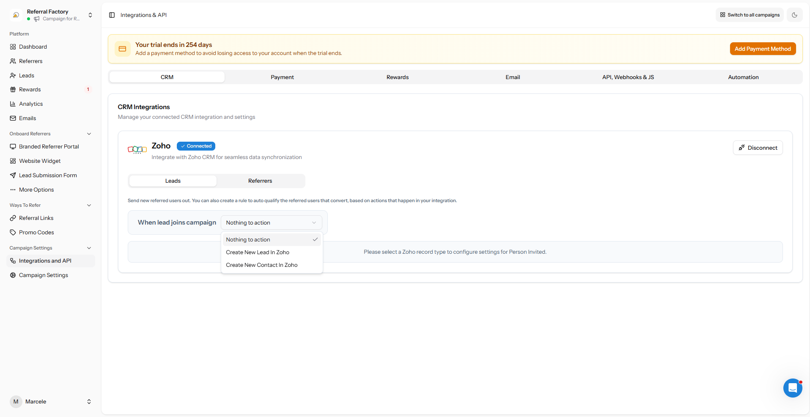
Task: Choose Nothing to action option
Action: tap(272, 240)
